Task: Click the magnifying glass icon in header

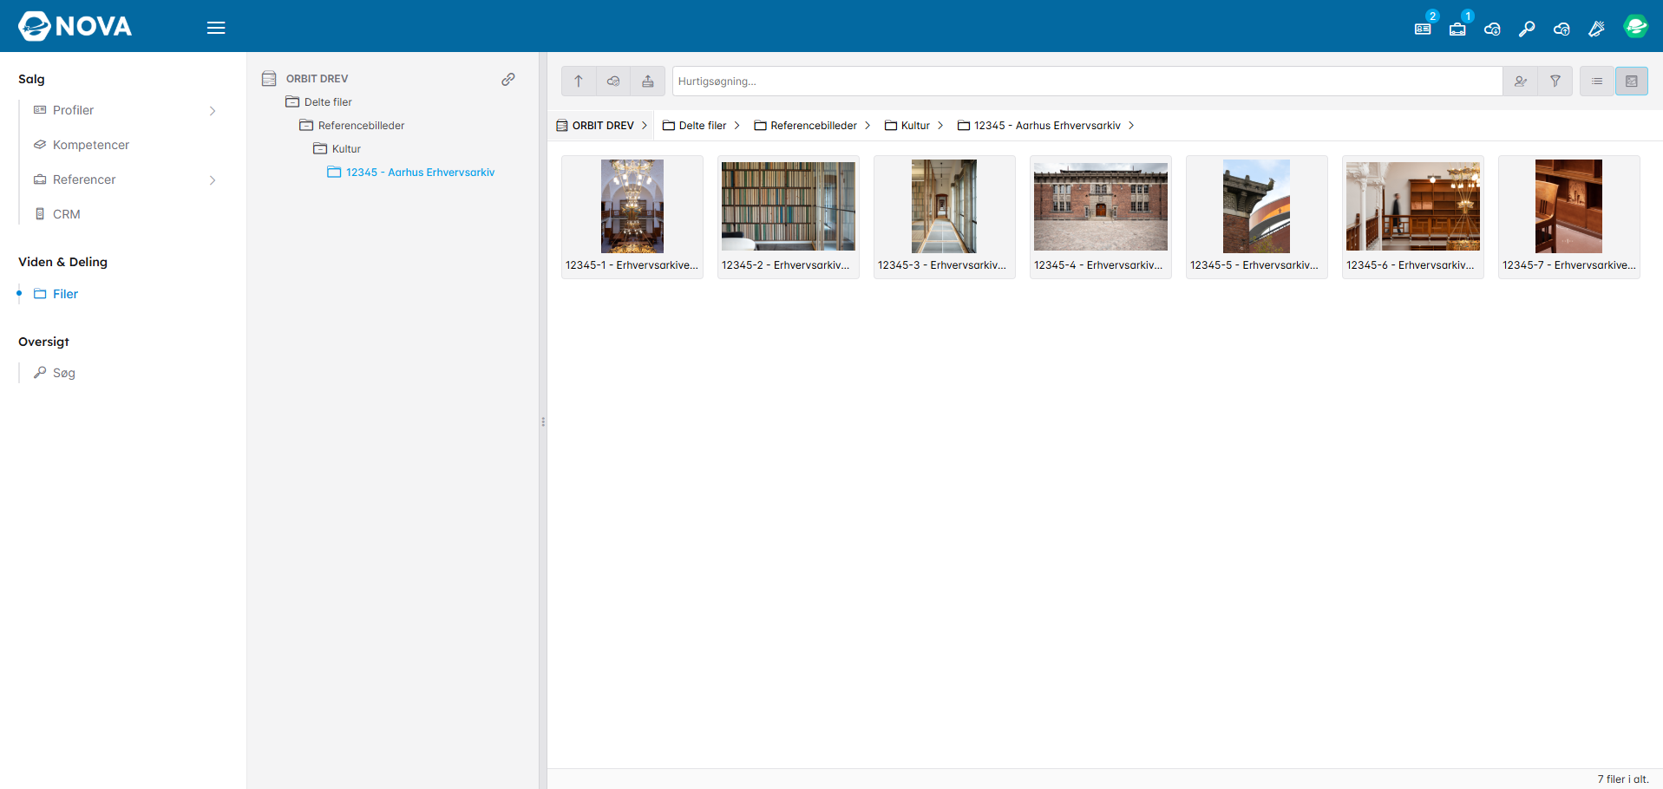Action: tap(1527, 29)
